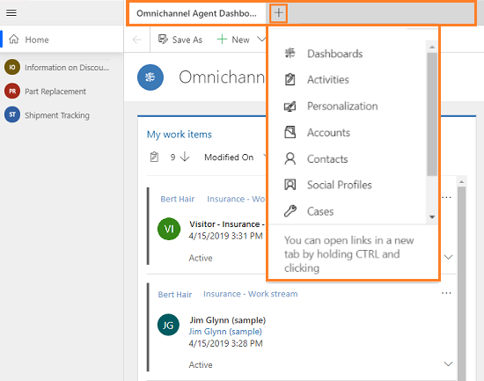The height and width of the screenshot is (381, 484).
Task: Click the menu scrollbar down arrow
Action: (432, 217)
